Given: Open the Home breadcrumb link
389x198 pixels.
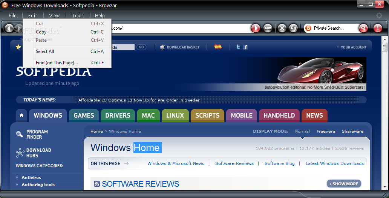Looking at the screenshot, I should tap(96, 131).
